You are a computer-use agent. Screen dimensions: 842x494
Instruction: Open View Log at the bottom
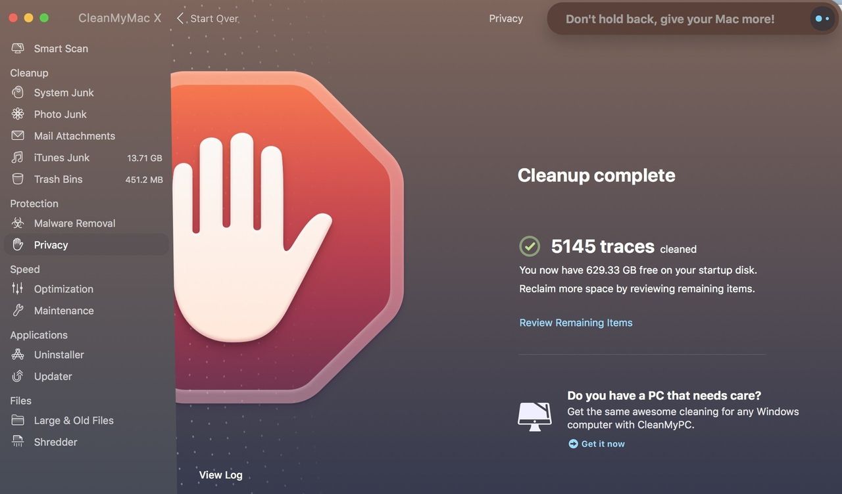(220, 475)
